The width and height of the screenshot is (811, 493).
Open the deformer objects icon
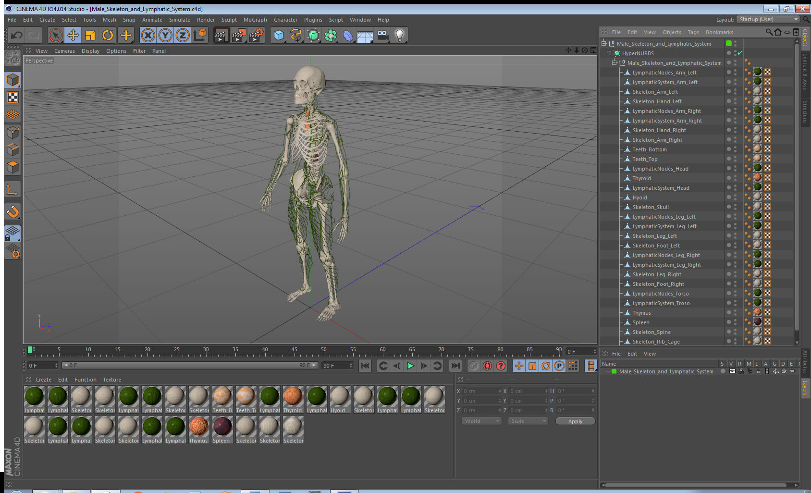tap(348, 35)
